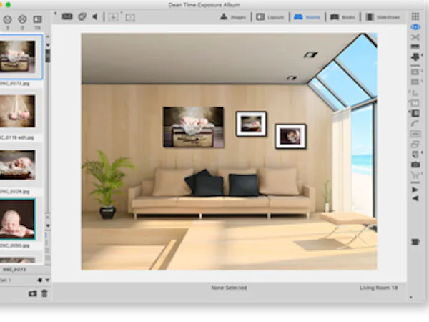Click the down arrow stamp icon
Image resolution: width=429 pixels, height=322 pixels.
pyautogui.click(x=415, y=57)
